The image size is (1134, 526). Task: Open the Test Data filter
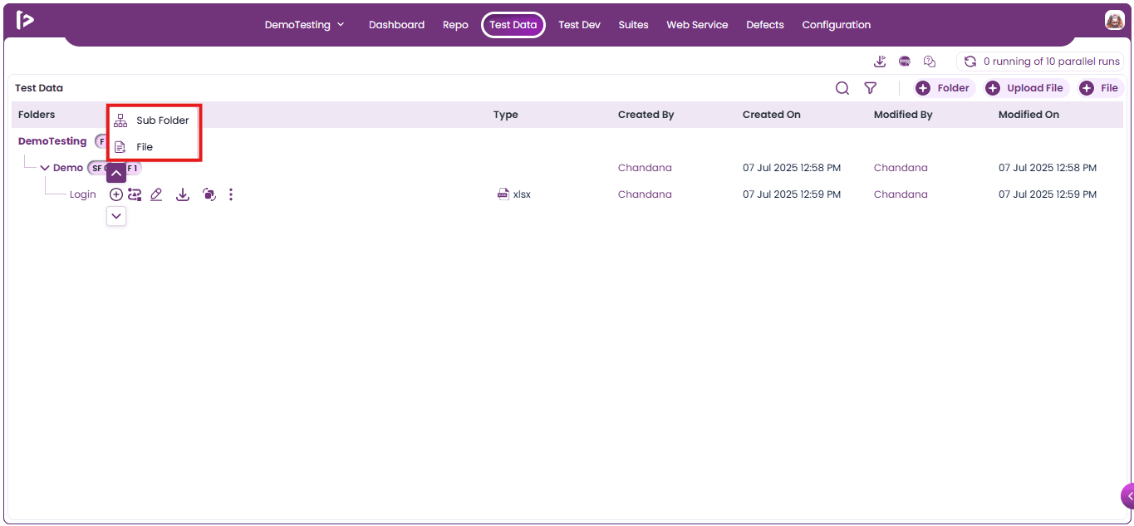pyautogui.click(x=870, y=88)
